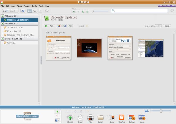The width and height of the screenshot is (176, 124).
Task: Open the Edit menu
Action: click(7, 6)
